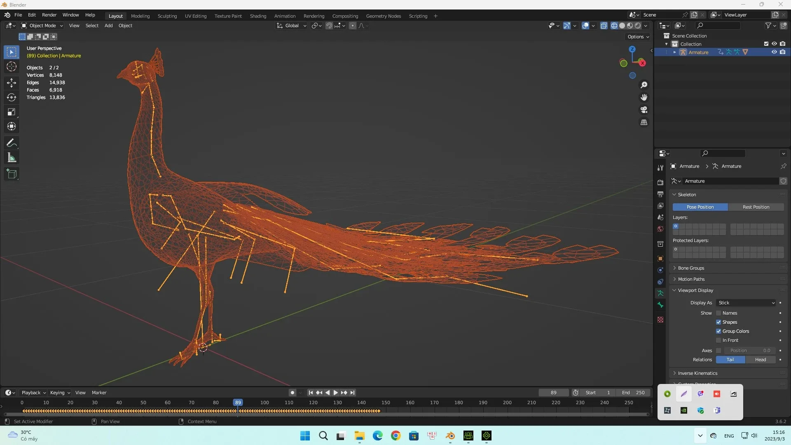The width and height of the screenshot is (791, 445).
Task: Toggle X-ray display
Action: pos(604,26)
